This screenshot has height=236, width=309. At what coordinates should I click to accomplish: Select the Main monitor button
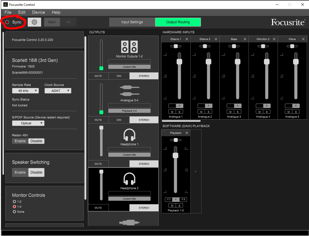[52, 22]
